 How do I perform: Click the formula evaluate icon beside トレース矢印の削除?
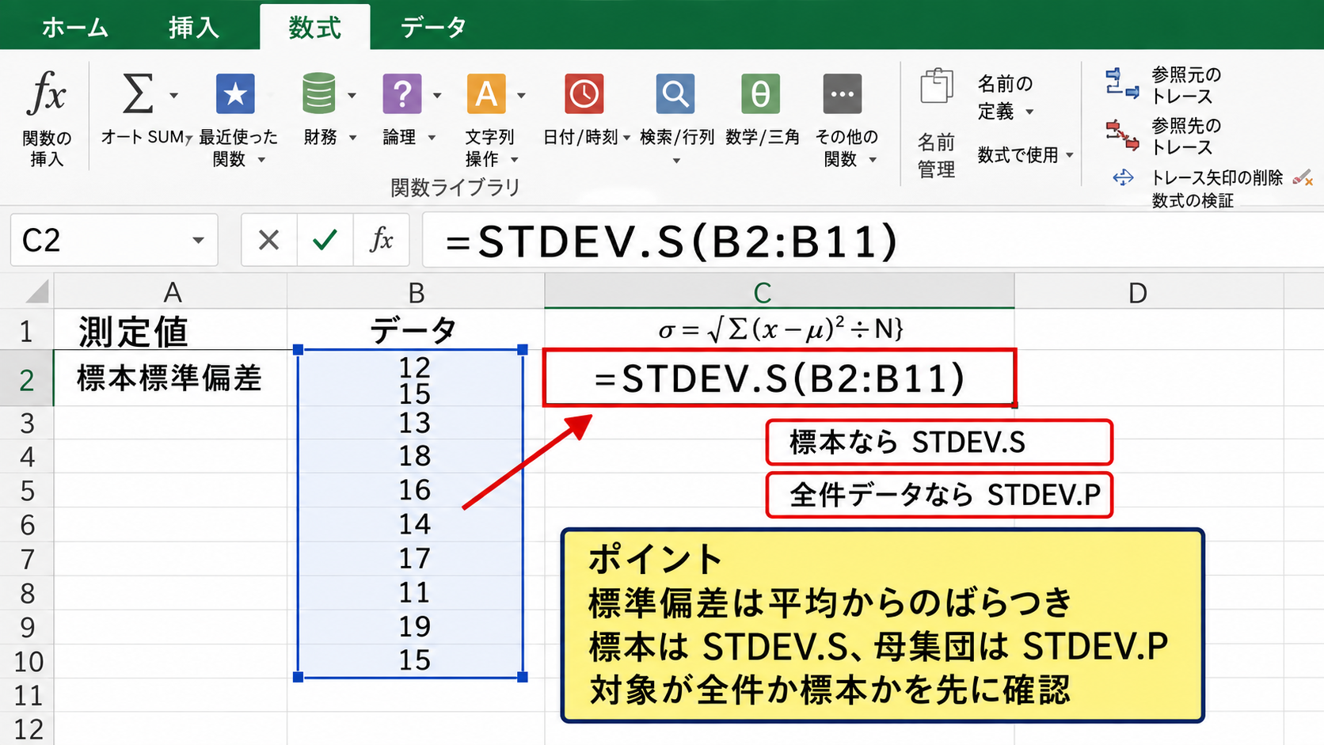(x=1303, y=177)
